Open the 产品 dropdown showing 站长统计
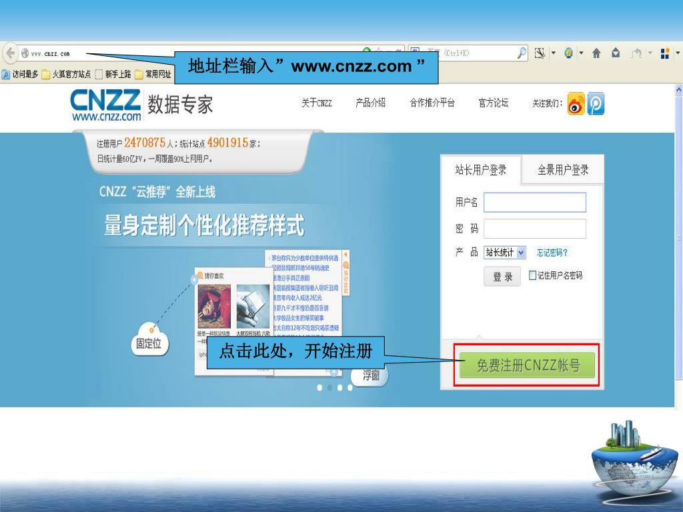Screen dimensions: 683x512 505,253
